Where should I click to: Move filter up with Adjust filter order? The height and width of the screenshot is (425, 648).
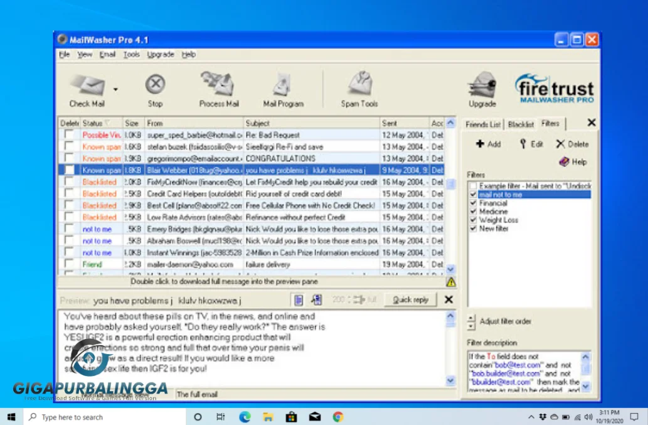coord(471,318)
